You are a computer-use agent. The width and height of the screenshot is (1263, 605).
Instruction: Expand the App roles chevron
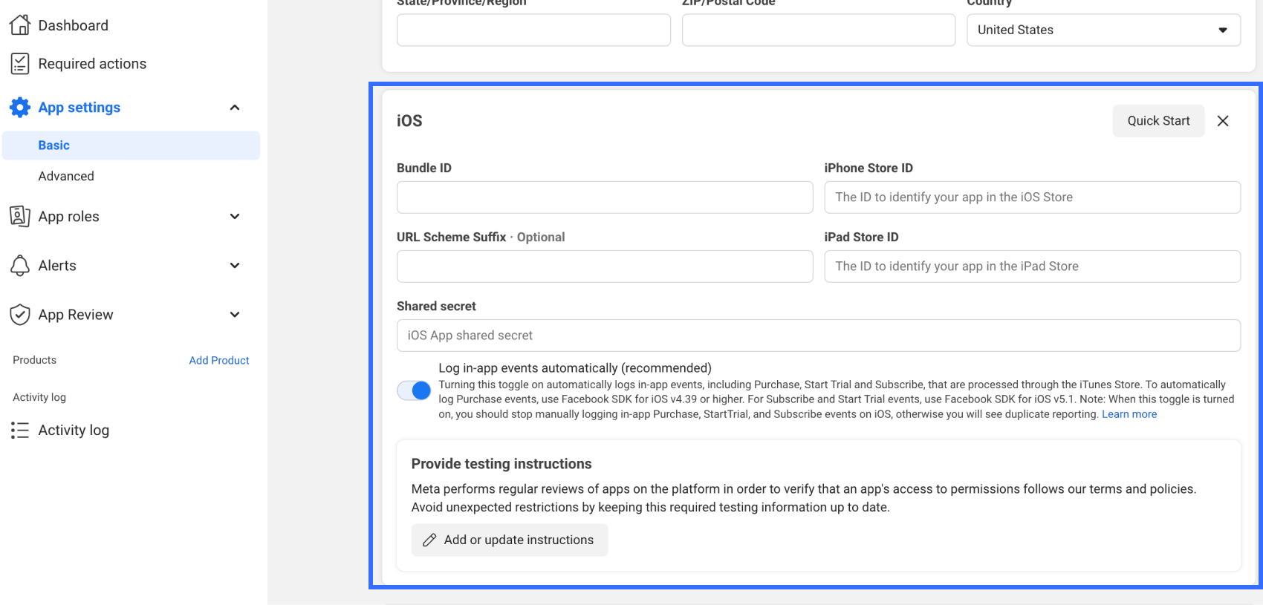(235, 216)
